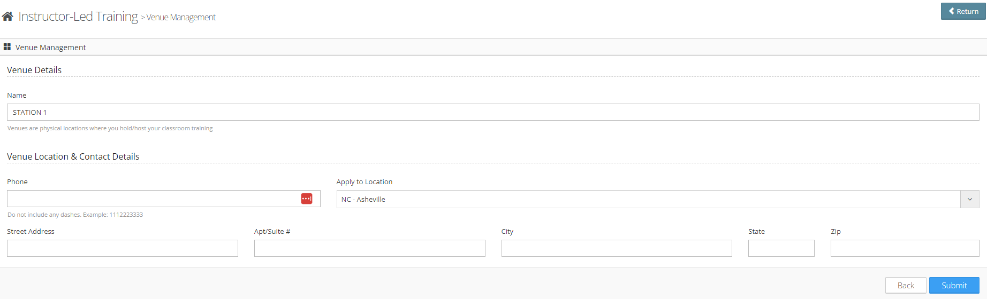Submit the venue form

pyautogui.click(x=954, y=286)
